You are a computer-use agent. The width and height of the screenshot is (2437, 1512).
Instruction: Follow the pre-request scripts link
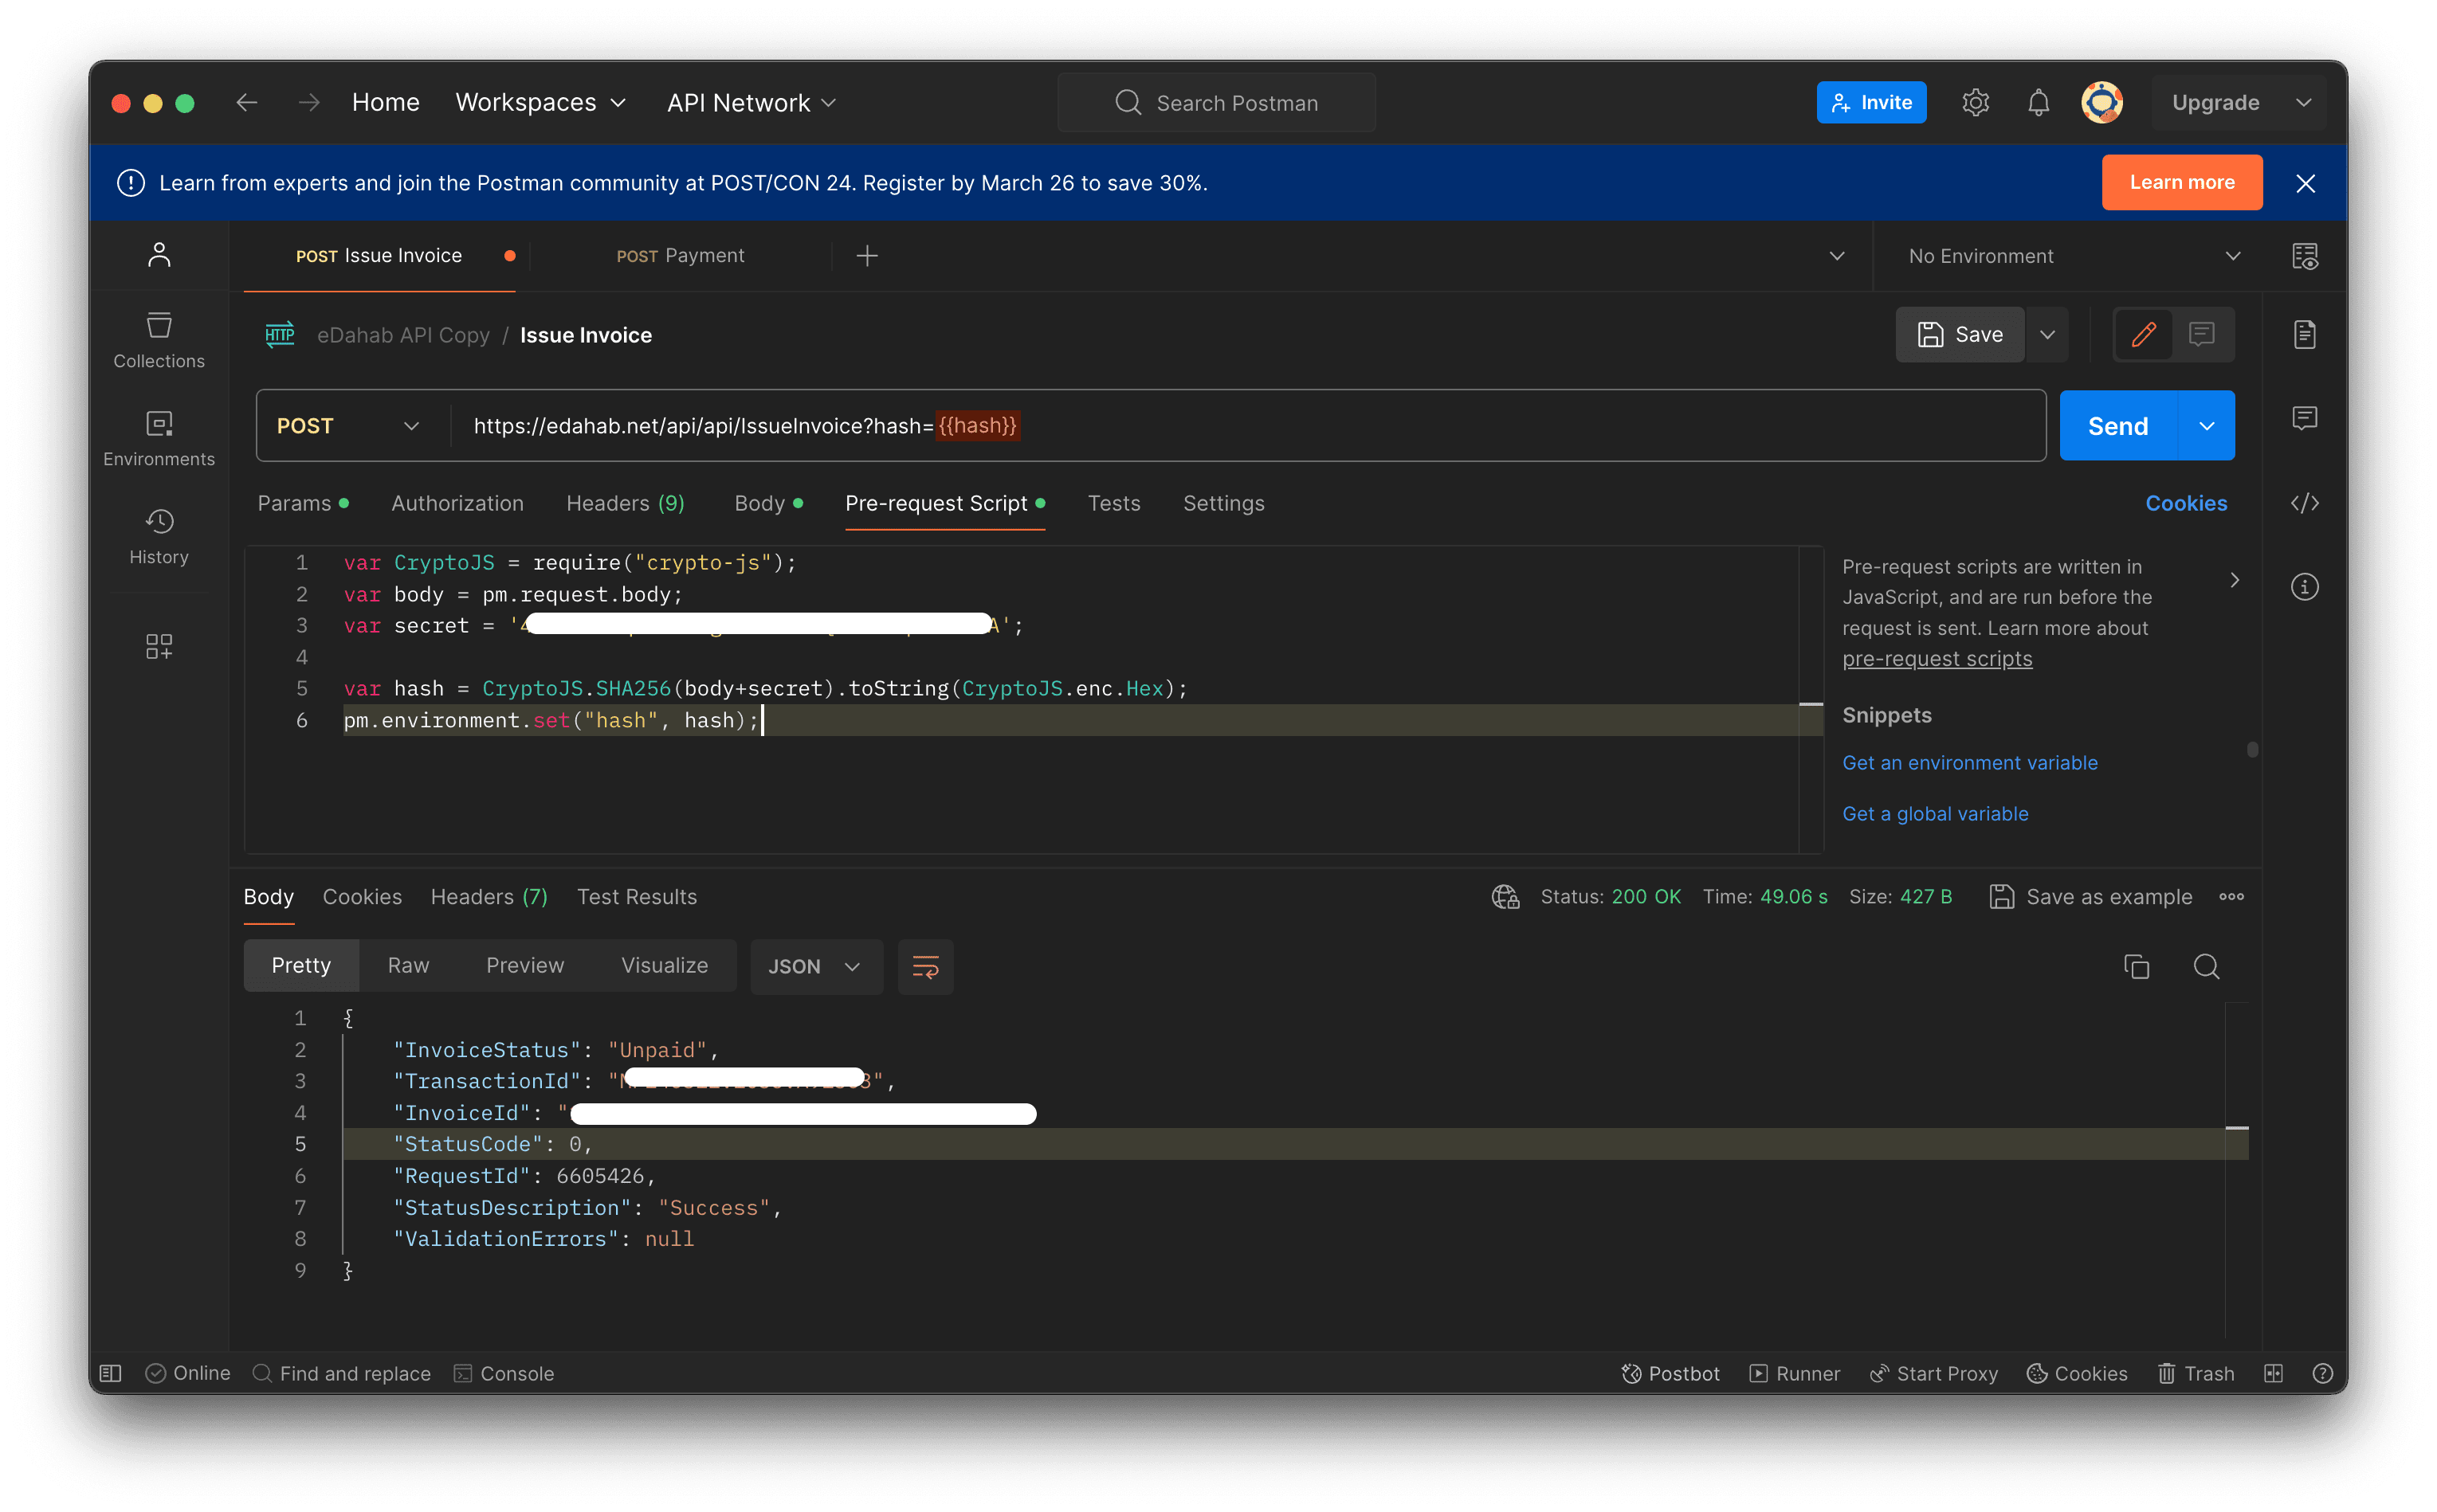1937,659
